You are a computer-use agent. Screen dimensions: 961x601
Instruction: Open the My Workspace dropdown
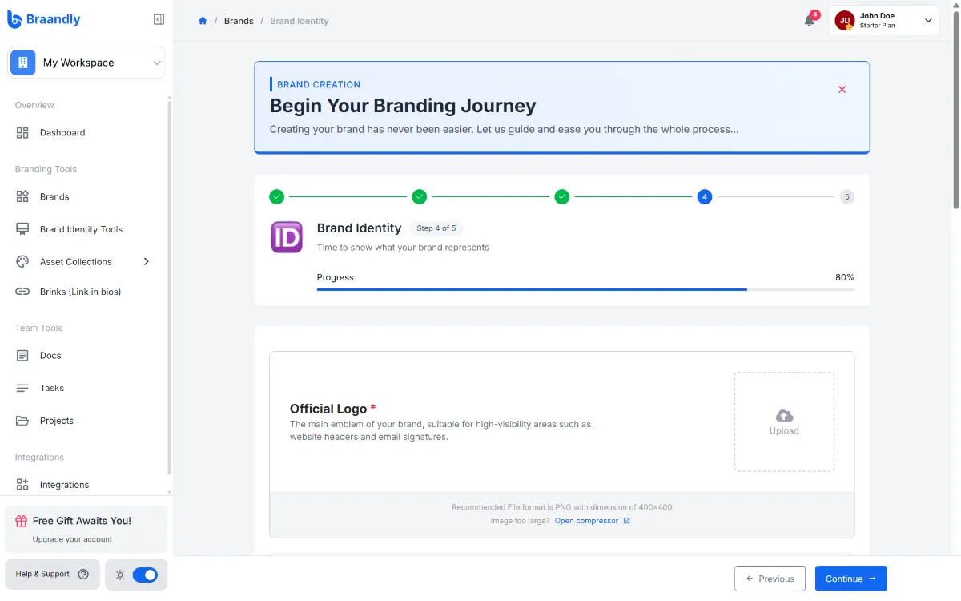click(x=86, y=63)
